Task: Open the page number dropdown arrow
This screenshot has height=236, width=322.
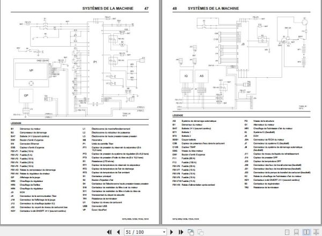Action: tap(164, 232)
